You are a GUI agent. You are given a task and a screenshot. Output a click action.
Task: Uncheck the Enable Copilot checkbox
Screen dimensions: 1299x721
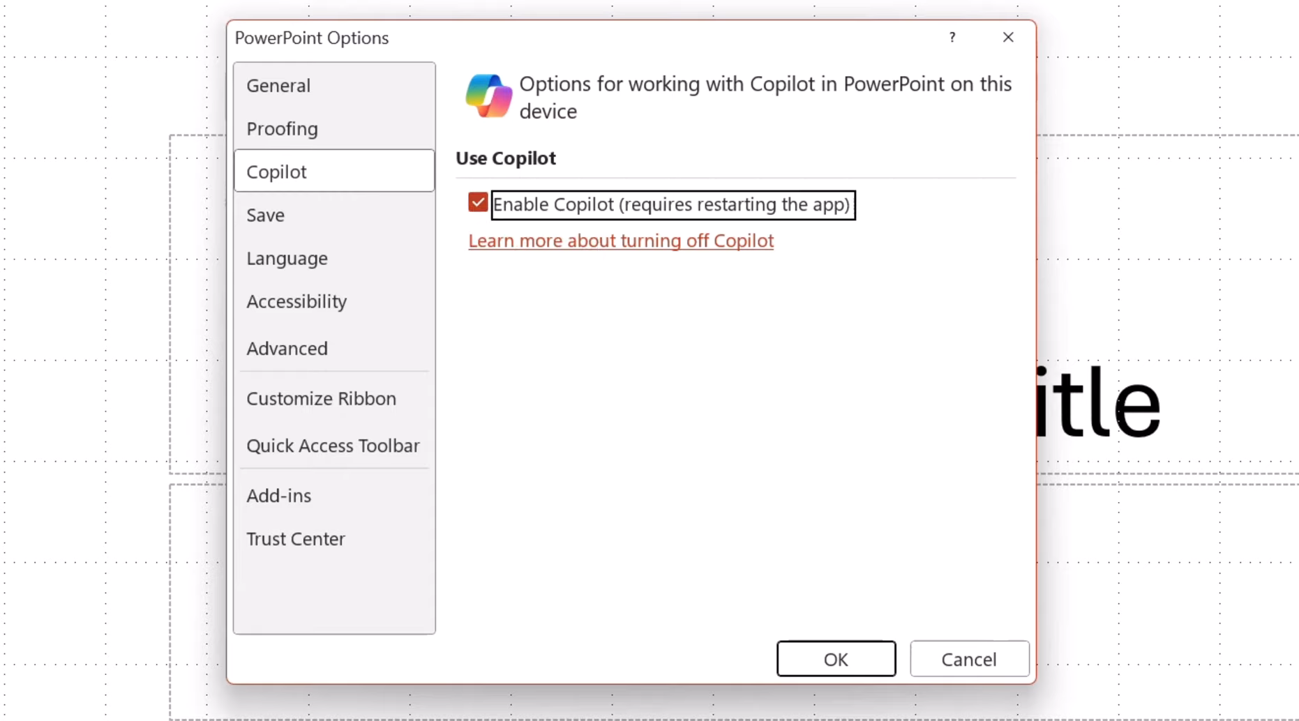(478, 203)
